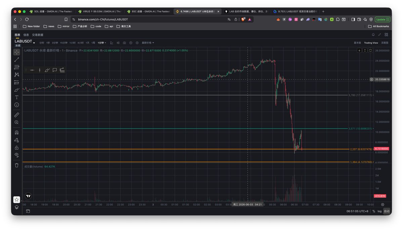Select the 基本版 chart view
Viewport: 403px width, 230px height.
tap(357, 43)
